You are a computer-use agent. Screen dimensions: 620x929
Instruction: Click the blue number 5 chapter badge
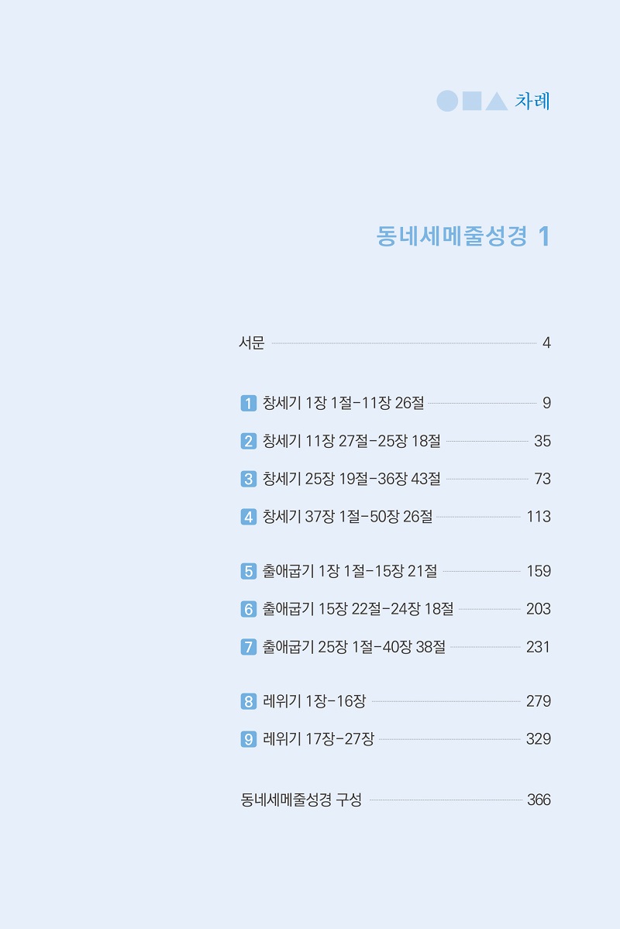pyautogui.click(x=248, y=571)
